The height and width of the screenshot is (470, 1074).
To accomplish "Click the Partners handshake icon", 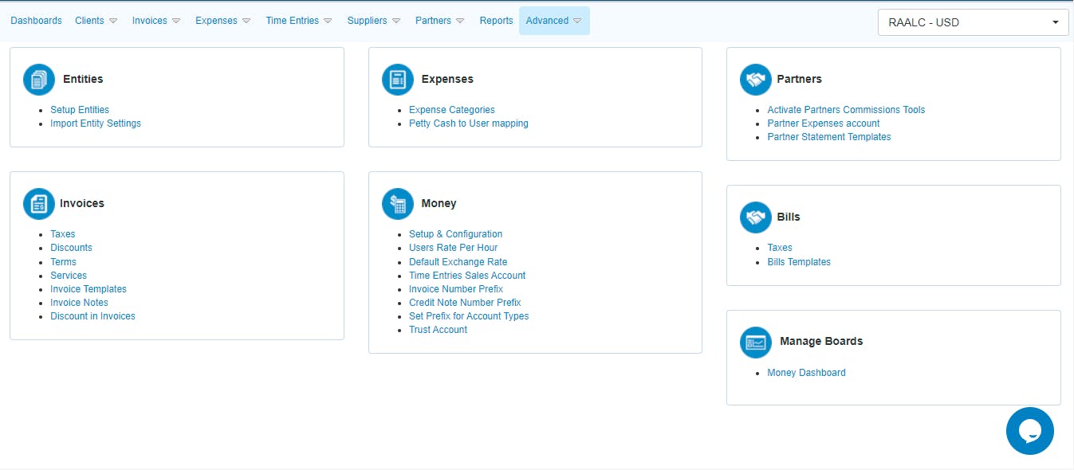I will click(x=756, y=80).
